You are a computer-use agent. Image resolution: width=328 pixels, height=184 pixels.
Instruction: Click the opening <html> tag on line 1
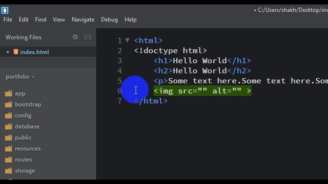click(148, 40)
